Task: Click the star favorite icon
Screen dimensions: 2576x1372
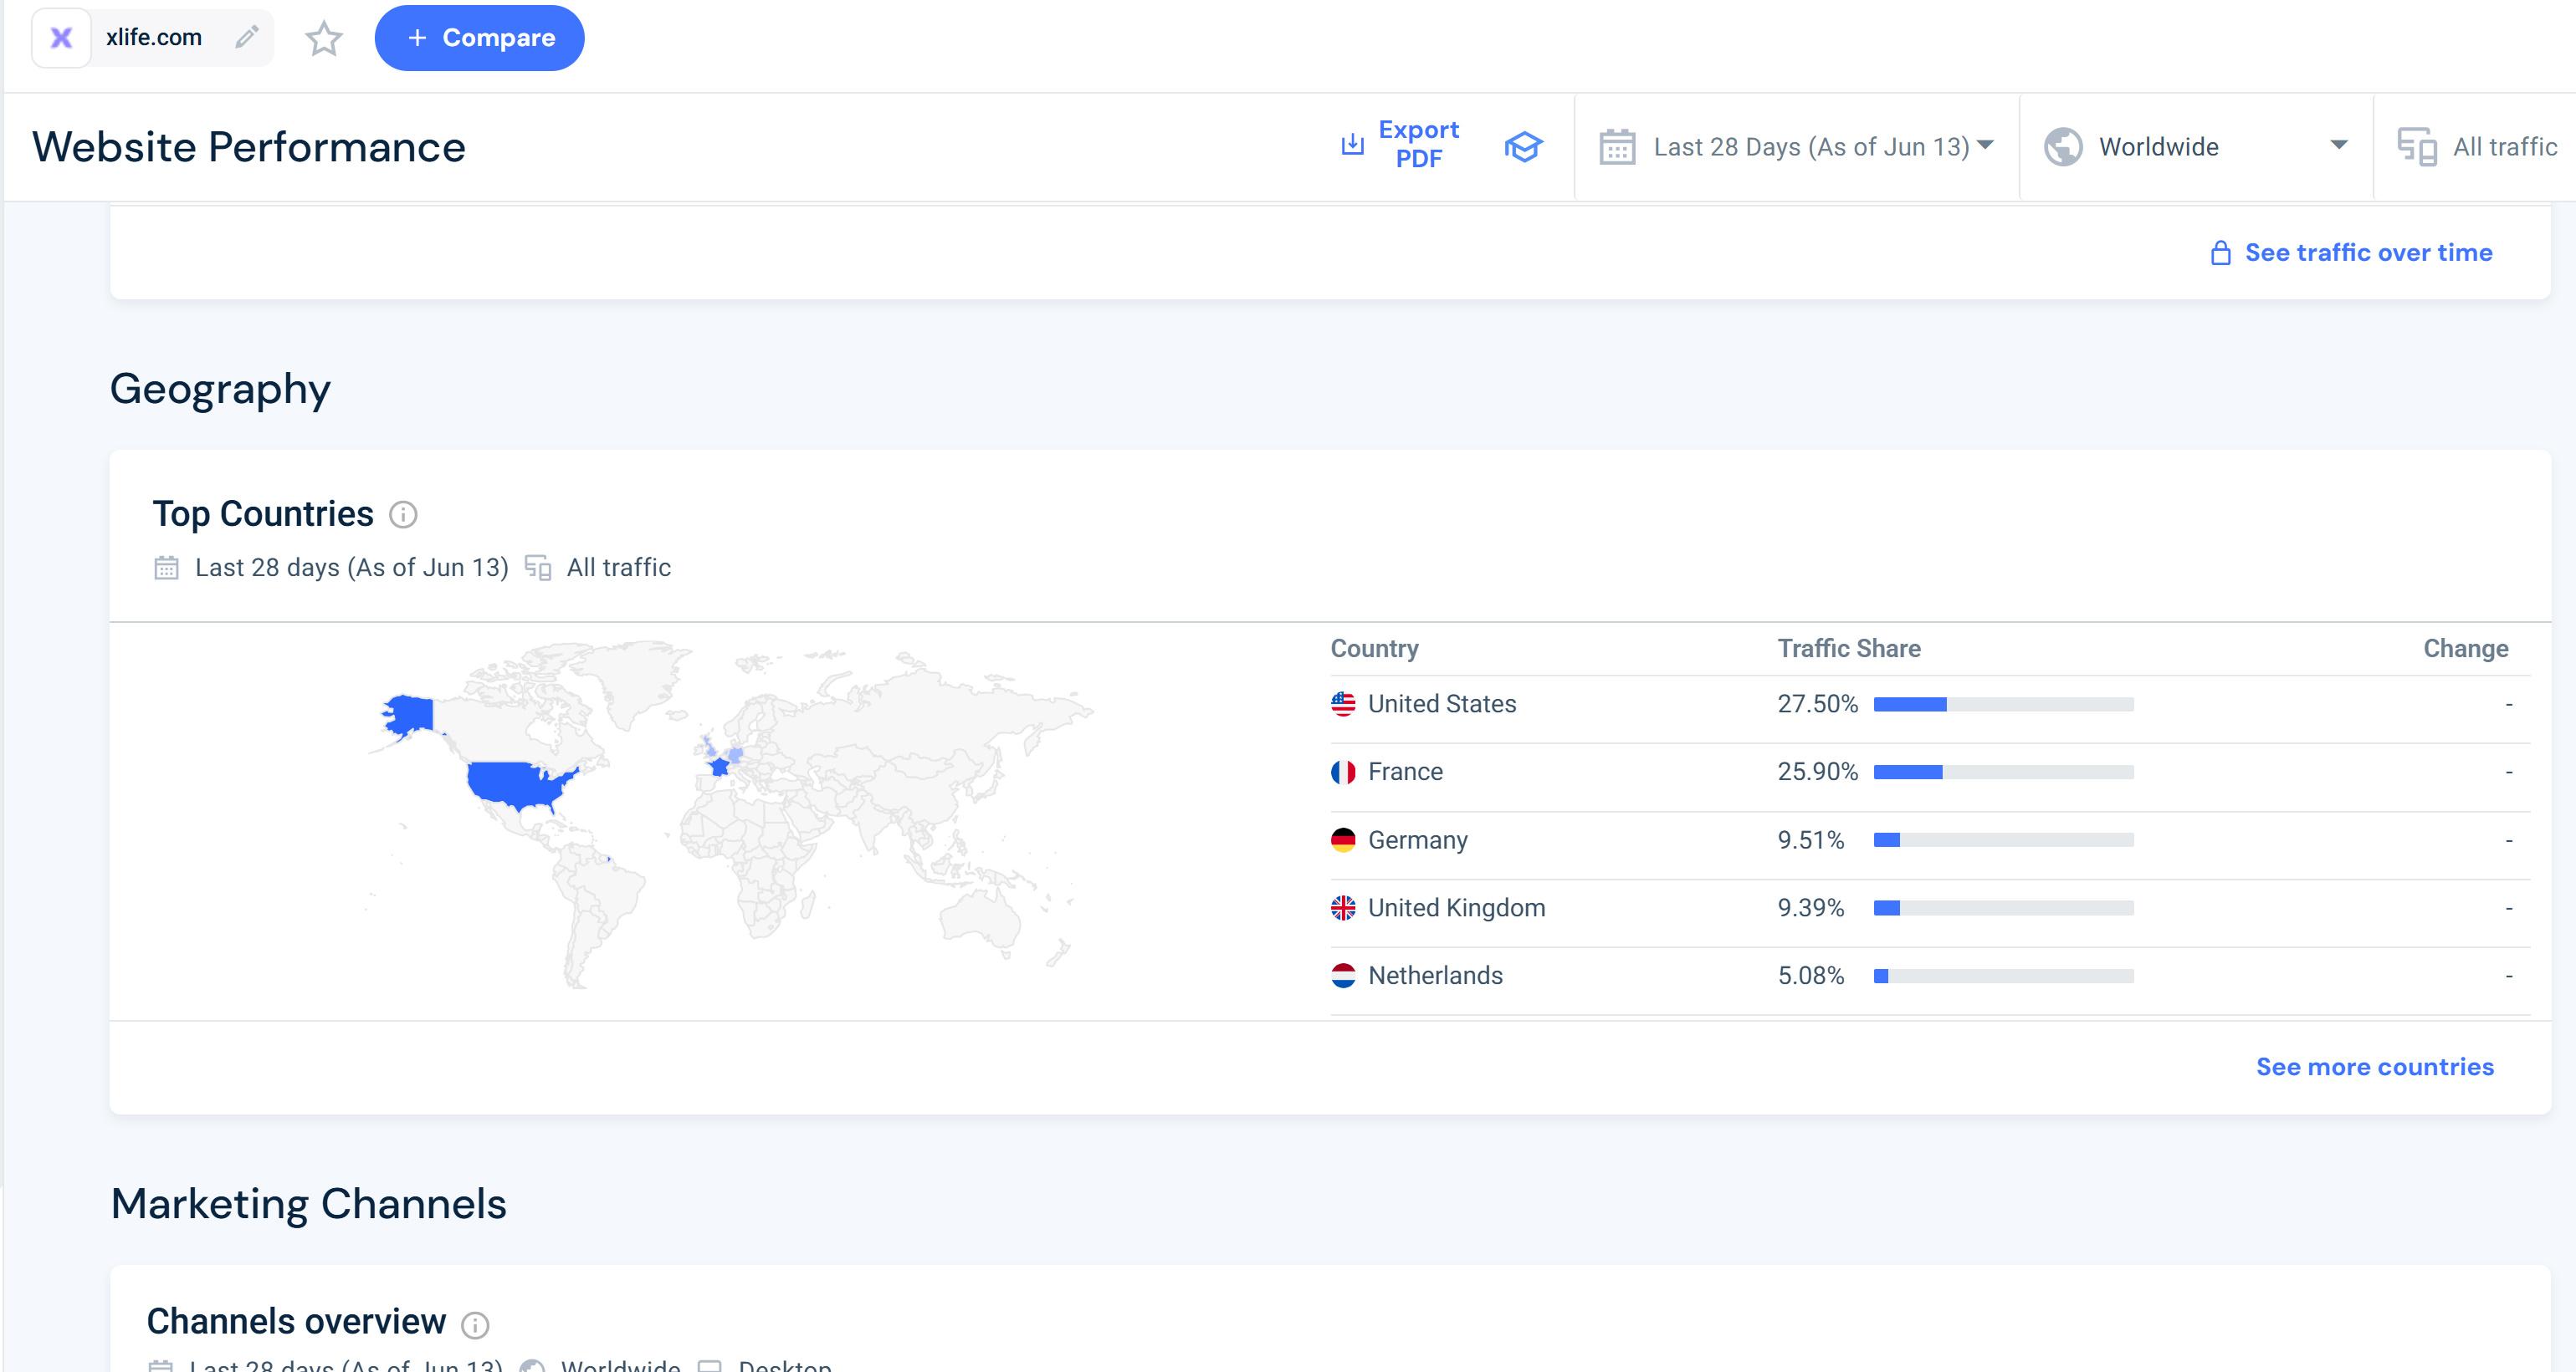Action: coord(323,39)
